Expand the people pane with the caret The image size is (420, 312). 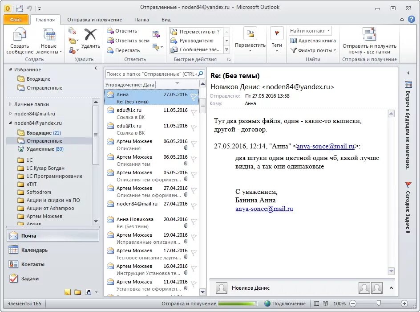[x=391, y=288]
